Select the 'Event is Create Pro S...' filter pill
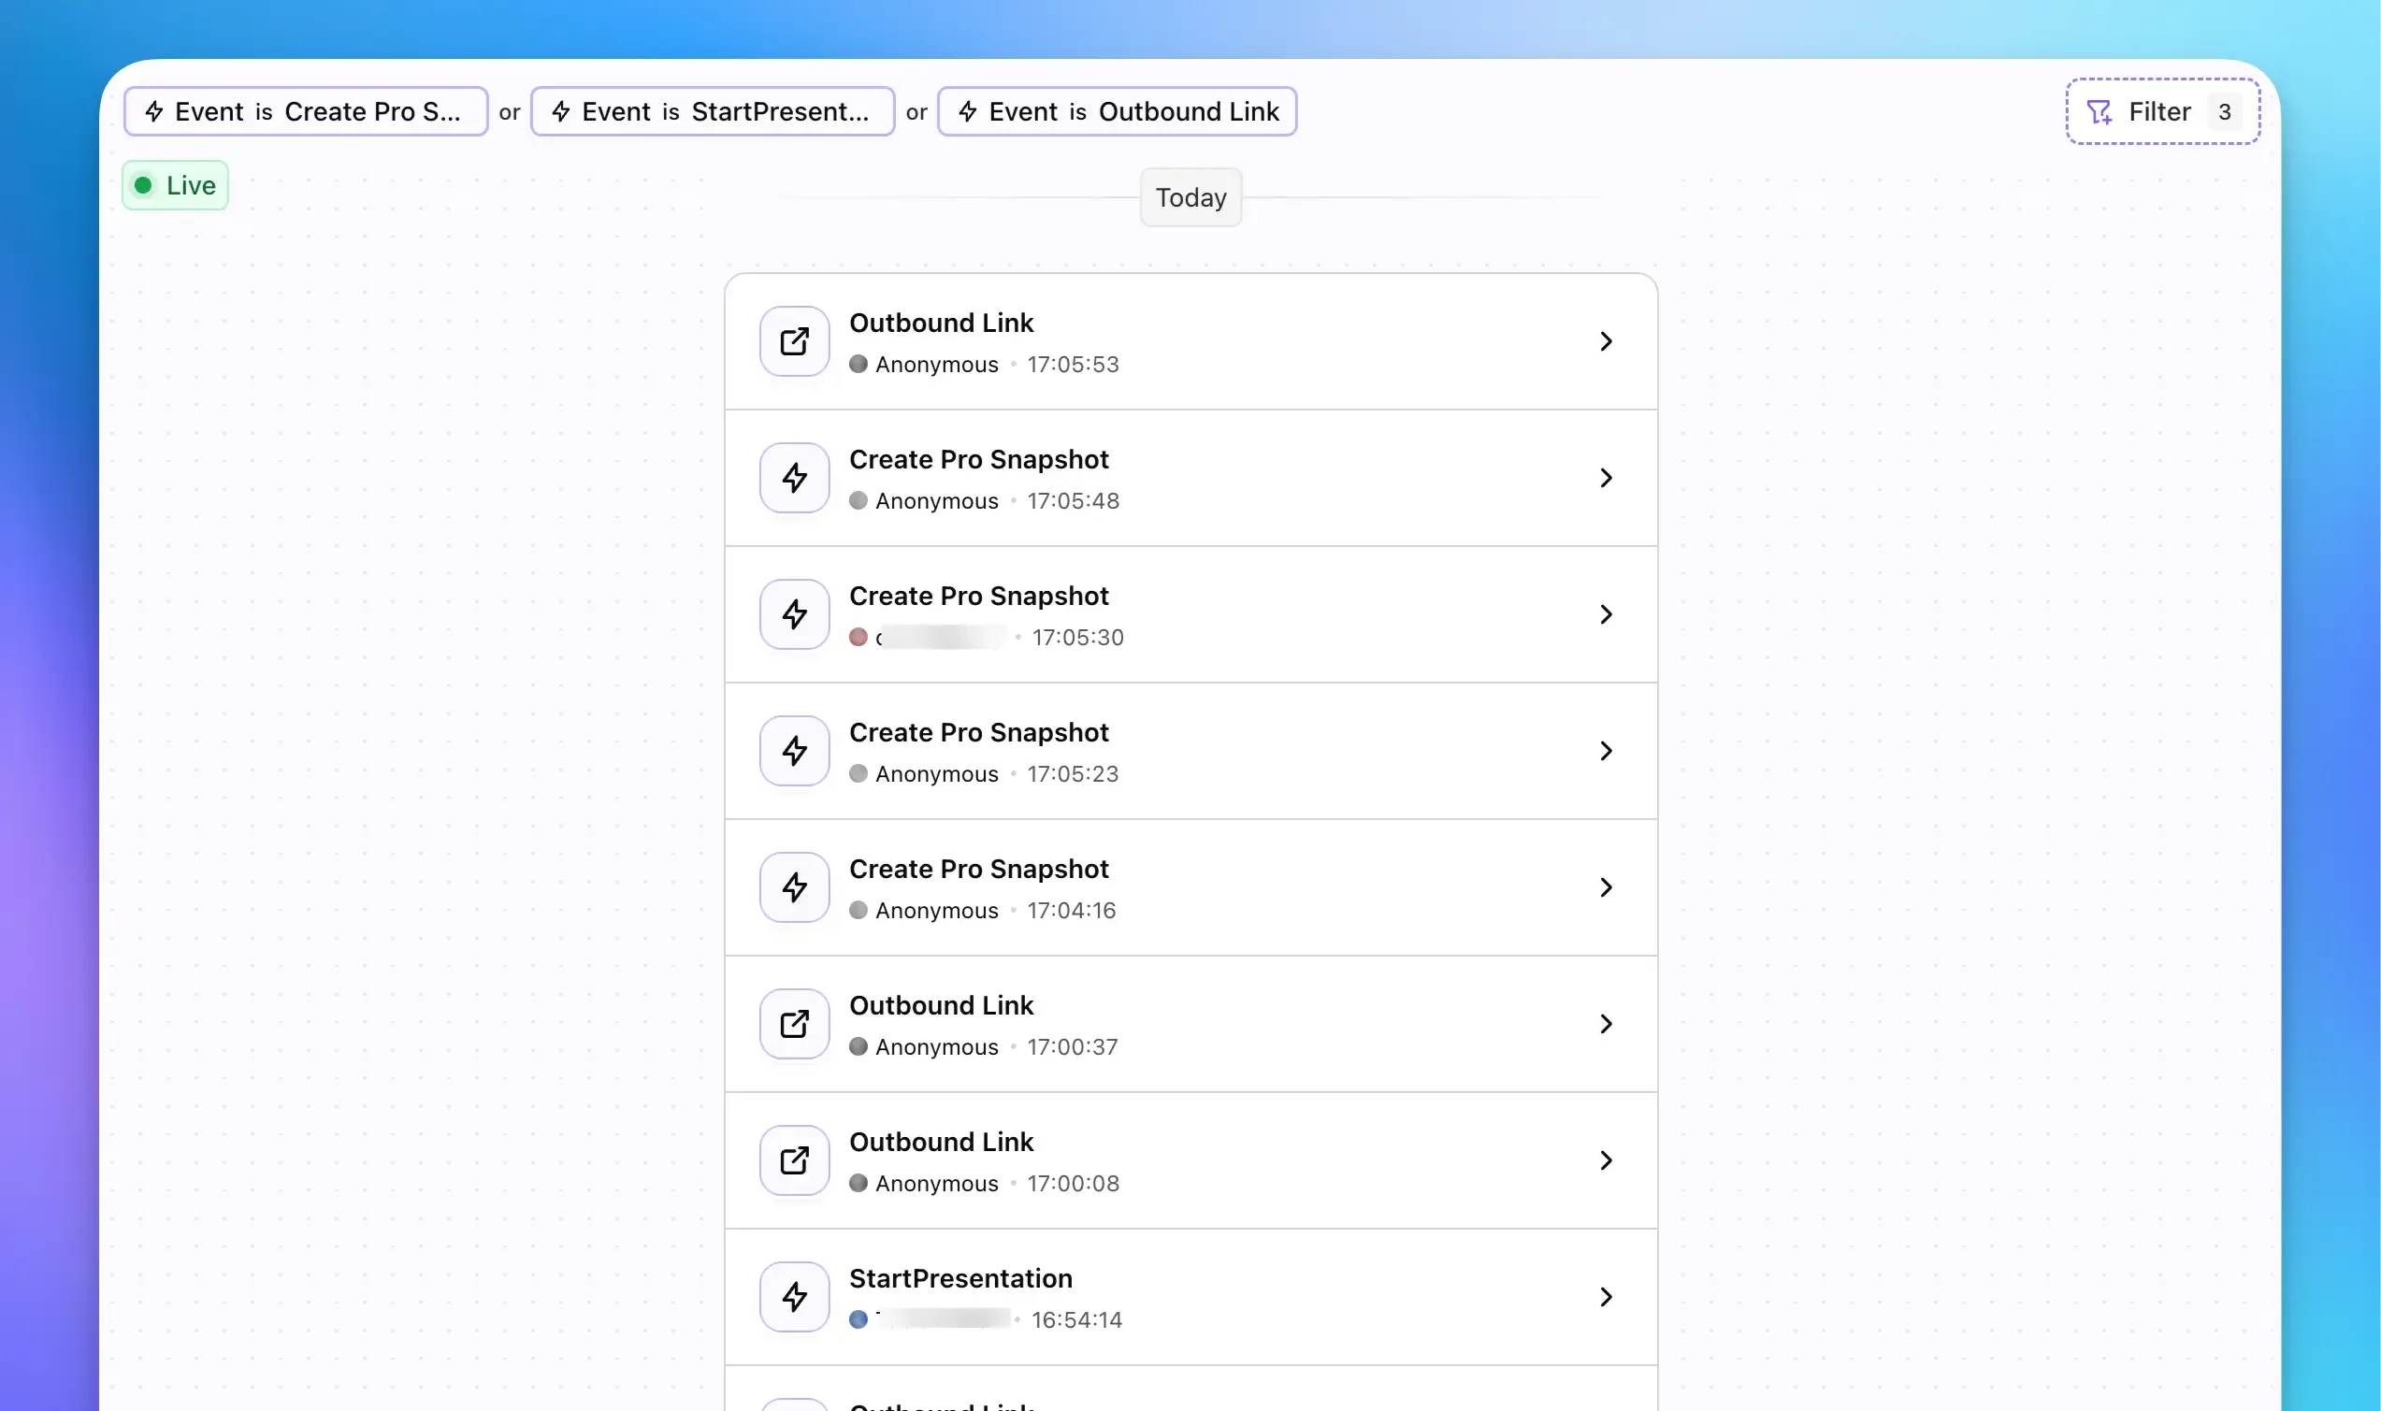Viewport: 2381px width, 1411px height. coord(305,111)
